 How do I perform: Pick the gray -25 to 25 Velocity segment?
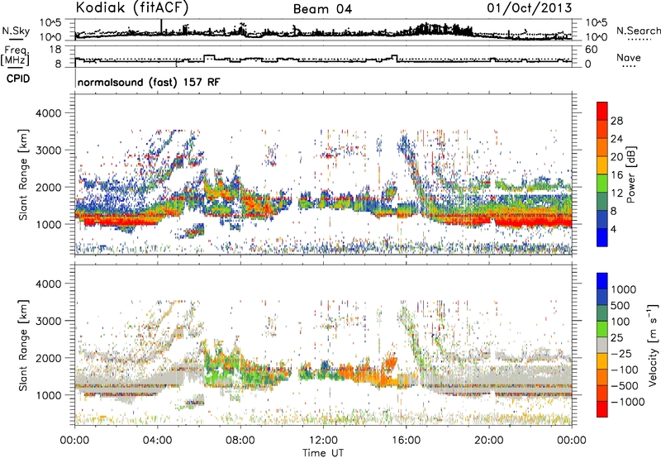[602, 346]
